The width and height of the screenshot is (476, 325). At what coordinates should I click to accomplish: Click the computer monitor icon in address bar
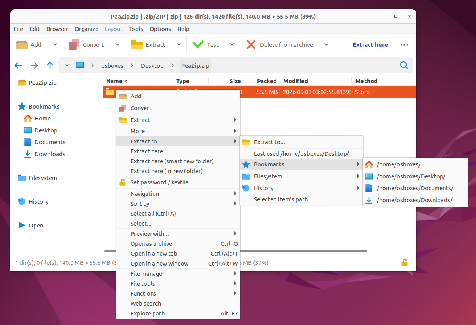[x=80, y=65]
